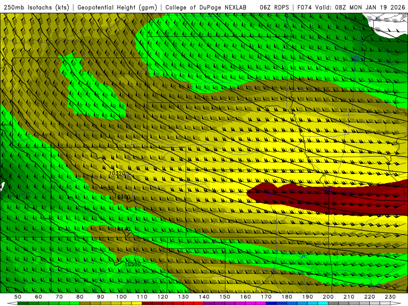Click the 150 value on the color scale
408x306 pixels.
pyautogui.click(x=224, y=297)
